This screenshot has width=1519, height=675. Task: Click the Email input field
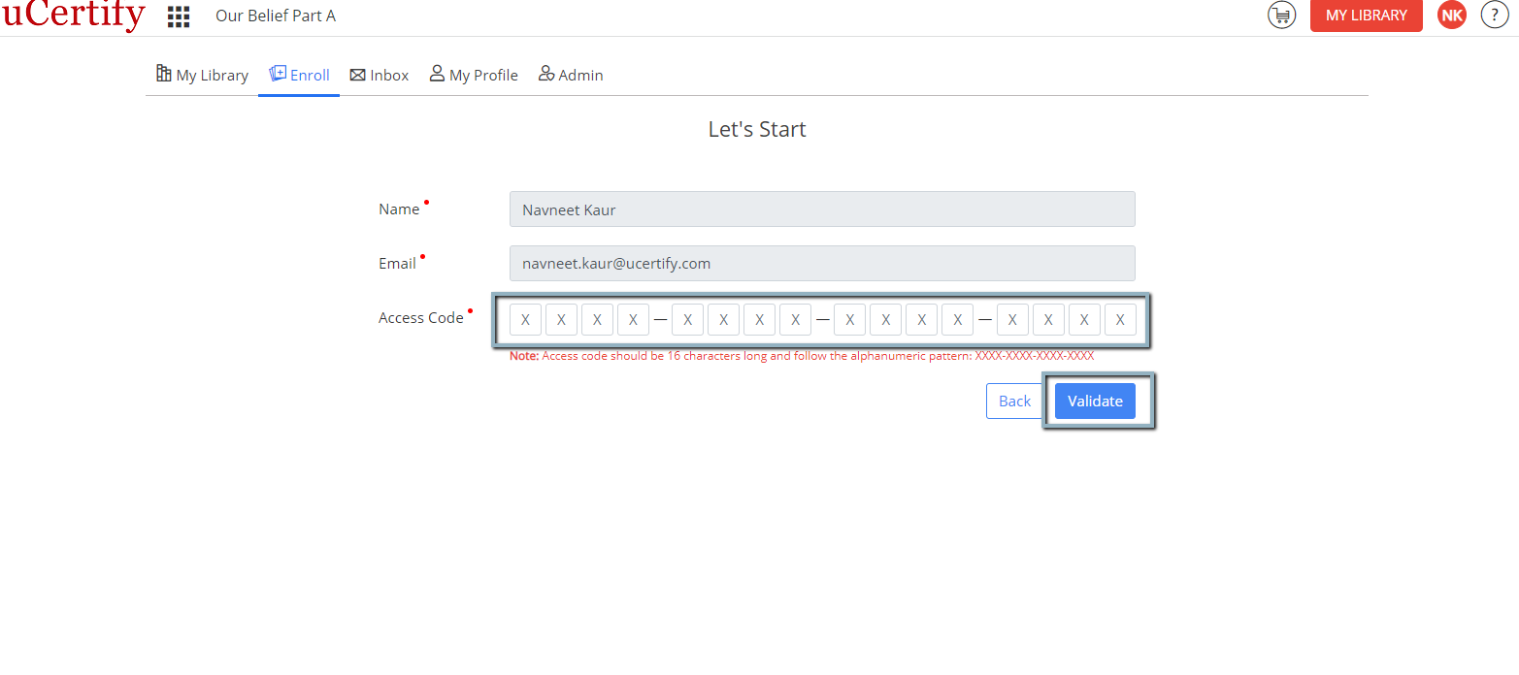pos(822,264)
